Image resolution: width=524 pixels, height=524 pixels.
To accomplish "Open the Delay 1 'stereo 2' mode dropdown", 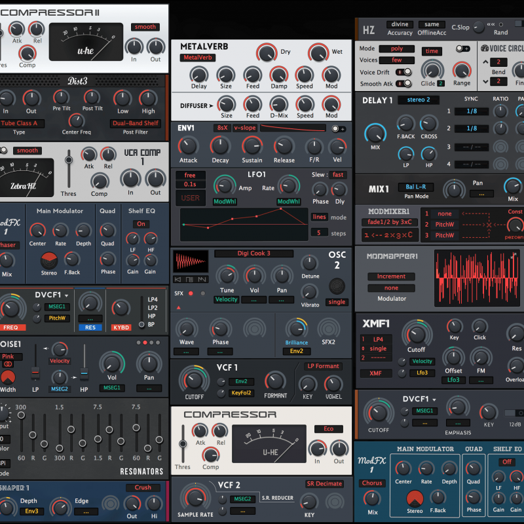I will click(423, 100).
